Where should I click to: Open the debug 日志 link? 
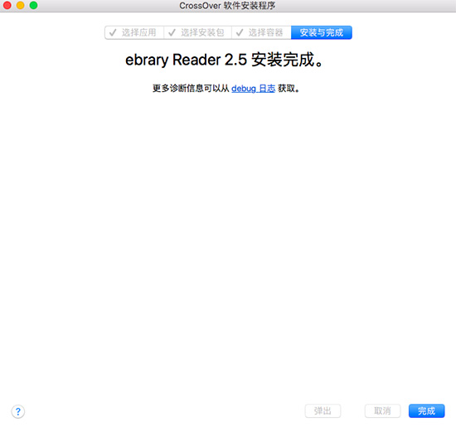(x=253, y=89)
